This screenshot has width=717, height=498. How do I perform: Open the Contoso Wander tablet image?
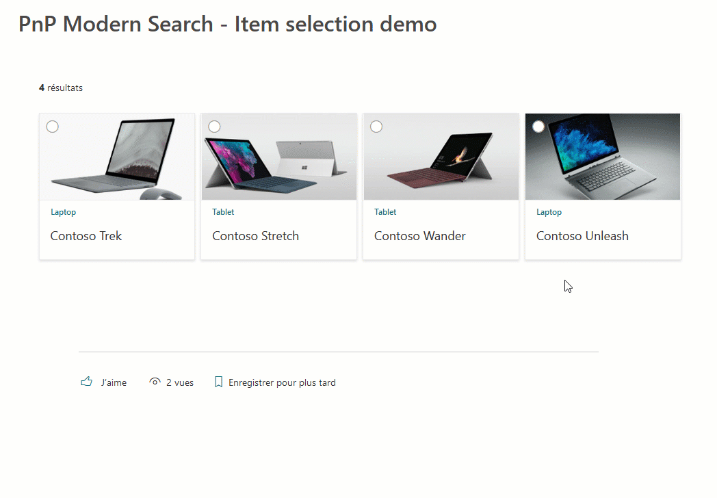point(441,157)
